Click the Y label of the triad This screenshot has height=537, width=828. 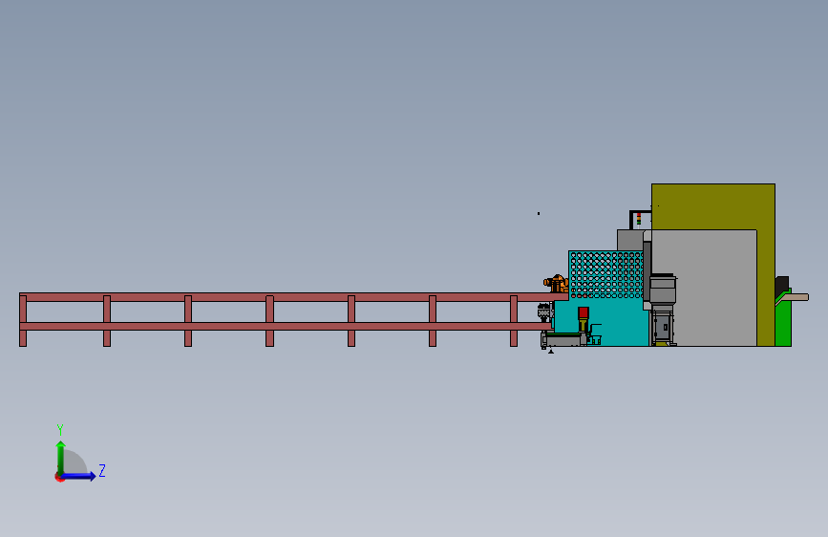point(60,429)
